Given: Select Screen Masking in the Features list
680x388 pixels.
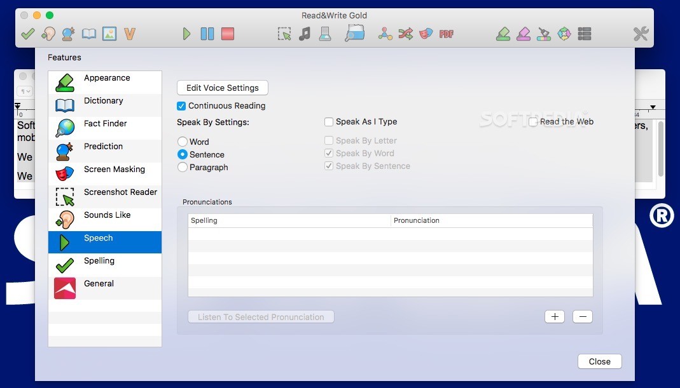Looking at the screenshot, I should 105,174.
